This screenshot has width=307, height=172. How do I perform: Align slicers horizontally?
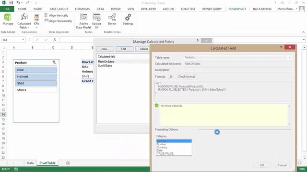pos(59,21)
